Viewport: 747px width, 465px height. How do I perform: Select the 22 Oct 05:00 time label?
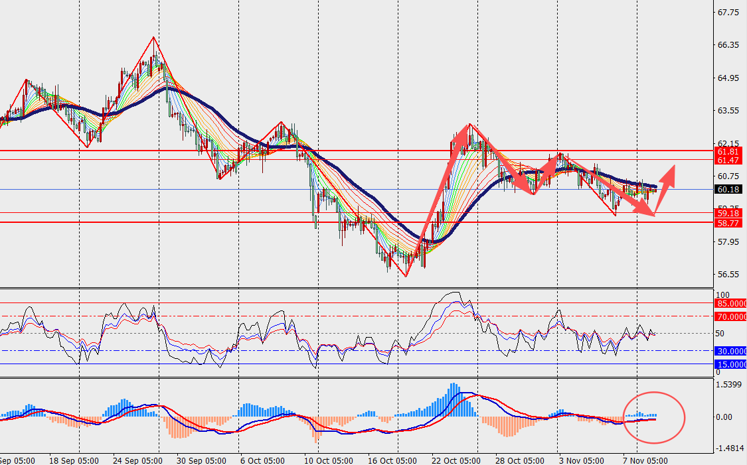click(455, 460)
